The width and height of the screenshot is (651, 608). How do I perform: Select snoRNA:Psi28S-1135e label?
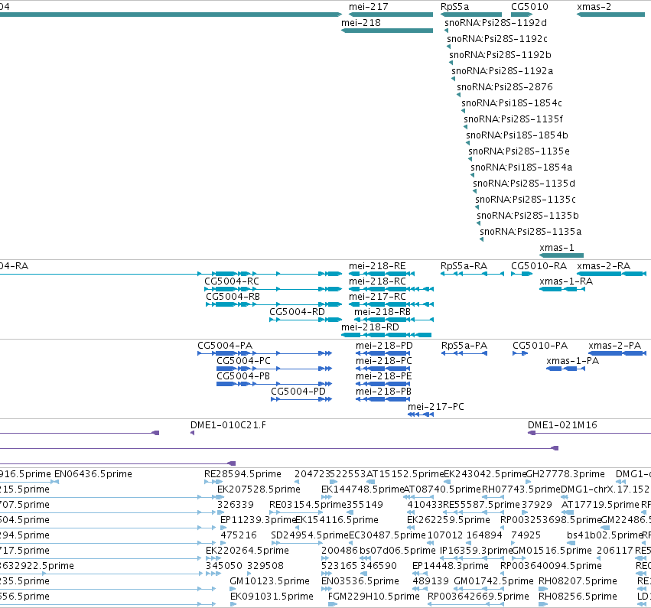click(519, 151)
